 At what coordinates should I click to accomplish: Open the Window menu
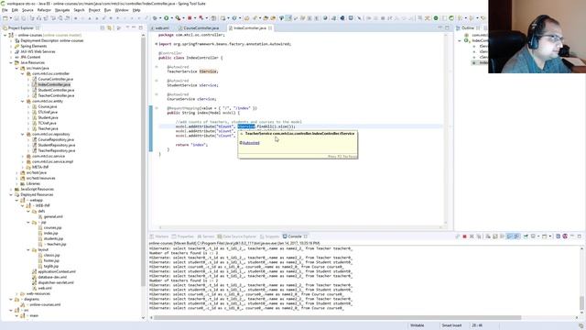pos(122,10)
